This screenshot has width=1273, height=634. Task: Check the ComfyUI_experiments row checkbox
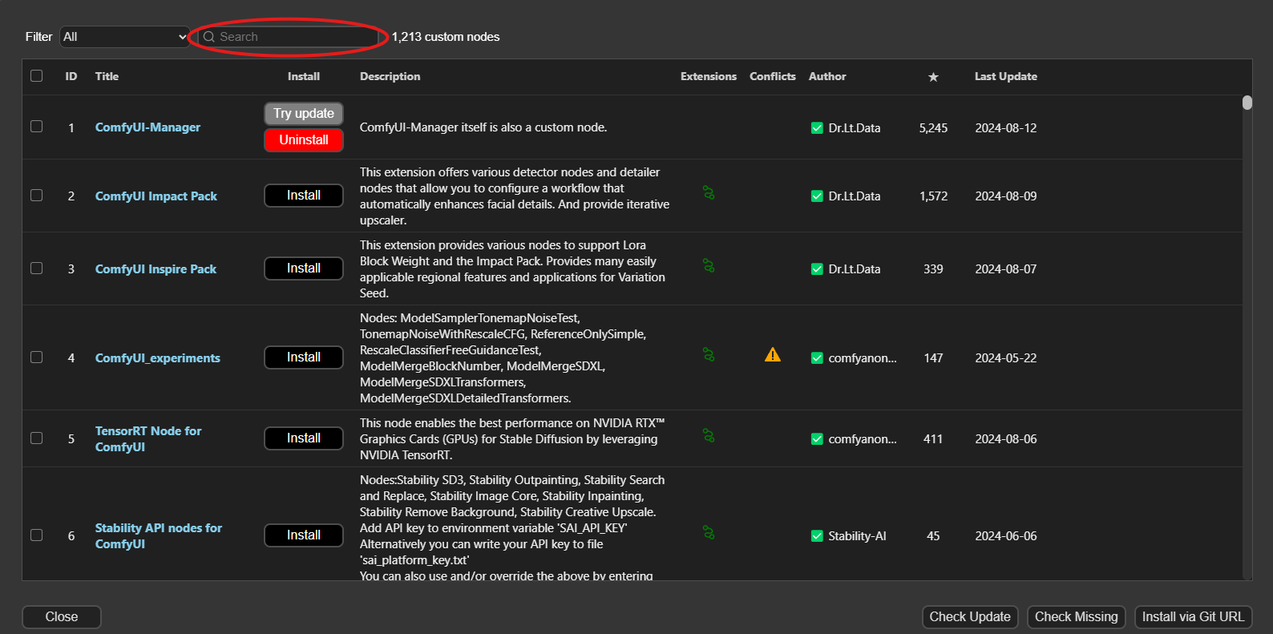pyautogui.click(x=36, y=357)
